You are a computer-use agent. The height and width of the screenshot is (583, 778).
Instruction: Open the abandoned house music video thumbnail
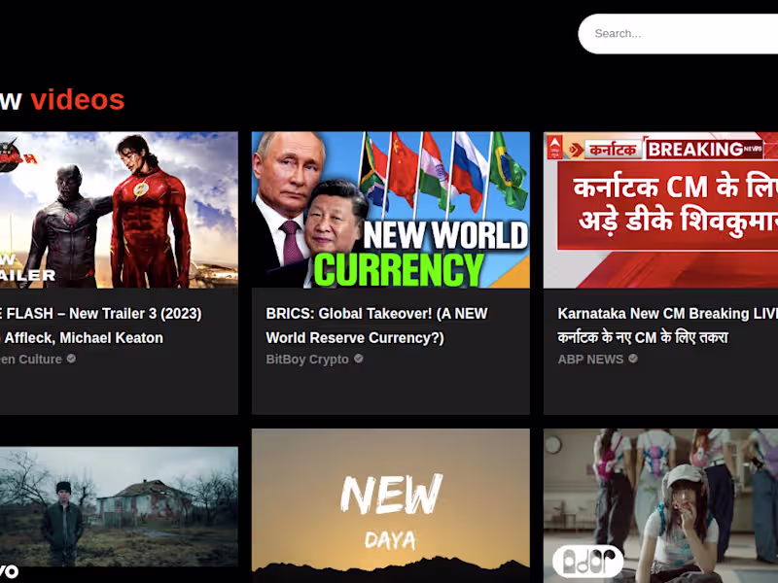119,515
